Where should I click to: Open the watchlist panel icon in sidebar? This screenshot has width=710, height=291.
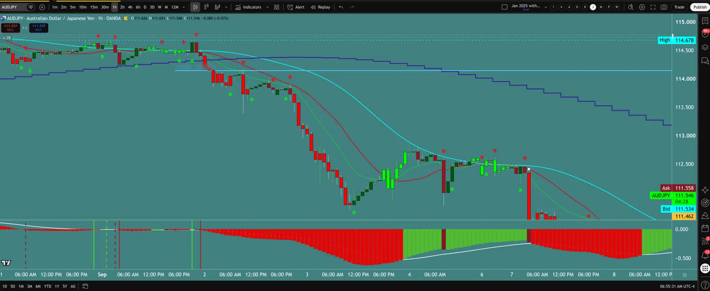point(705,20)
